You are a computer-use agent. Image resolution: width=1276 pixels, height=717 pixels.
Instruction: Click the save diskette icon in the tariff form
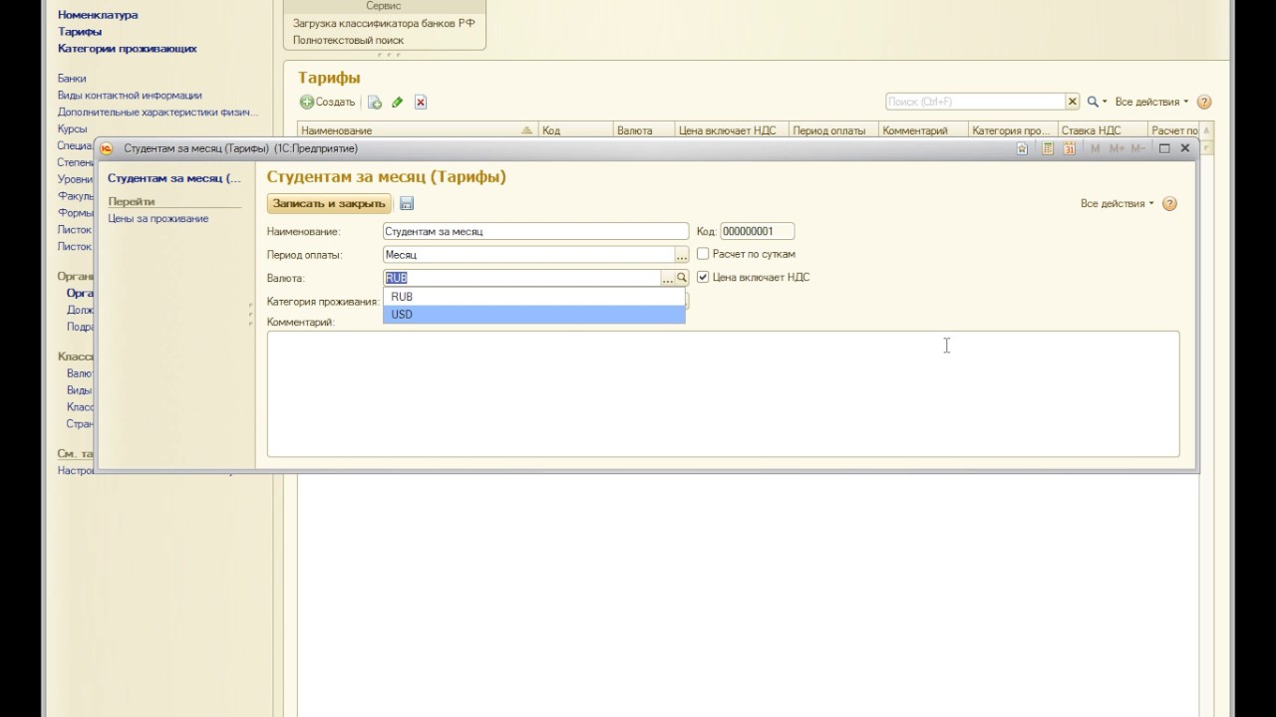(x=407, y=203)
